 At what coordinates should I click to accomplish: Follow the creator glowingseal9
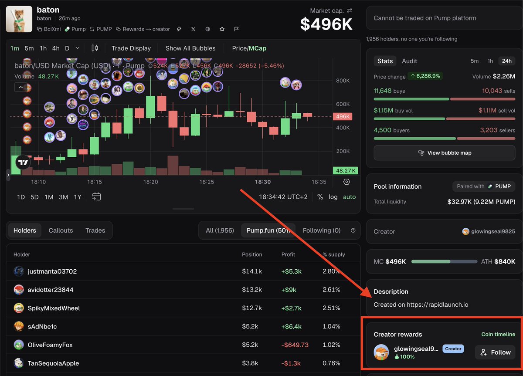[495, 352]
